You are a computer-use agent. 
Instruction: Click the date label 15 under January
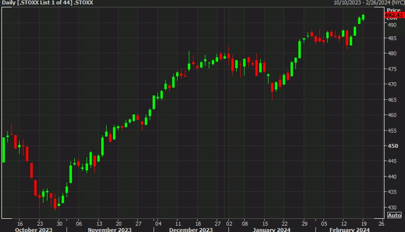coord(265,224)
